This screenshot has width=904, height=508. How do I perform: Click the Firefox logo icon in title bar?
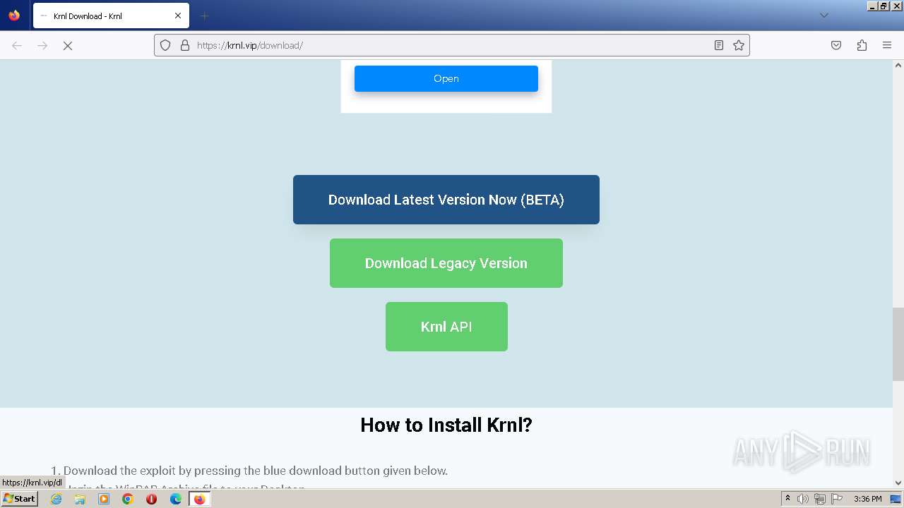tap(14, 16)
